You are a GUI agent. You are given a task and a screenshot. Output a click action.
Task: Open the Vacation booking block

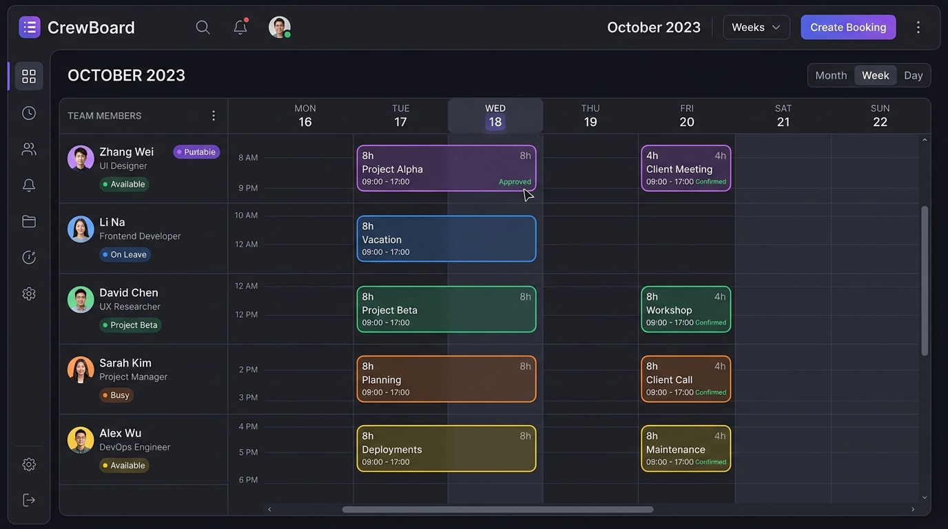(446, 239)
